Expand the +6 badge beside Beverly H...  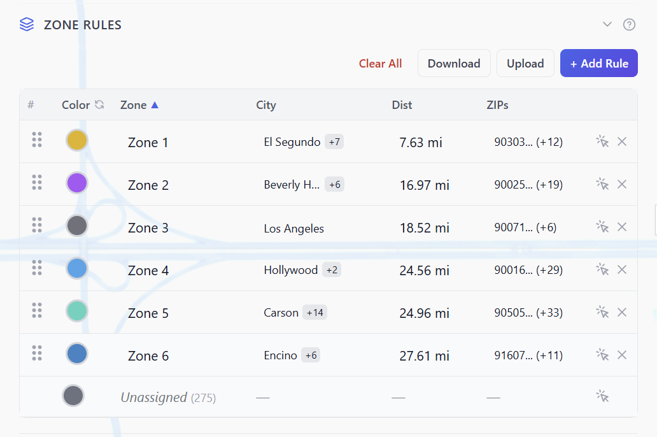[x=334, y=185]
